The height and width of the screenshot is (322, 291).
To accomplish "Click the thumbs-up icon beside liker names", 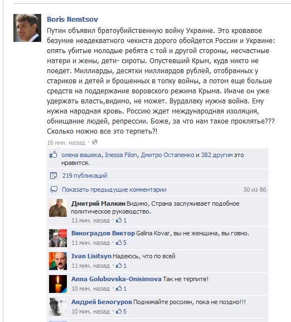I will click(54, 155).
